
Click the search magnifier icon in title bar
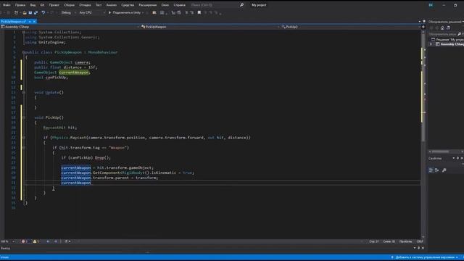pos(241,5)
